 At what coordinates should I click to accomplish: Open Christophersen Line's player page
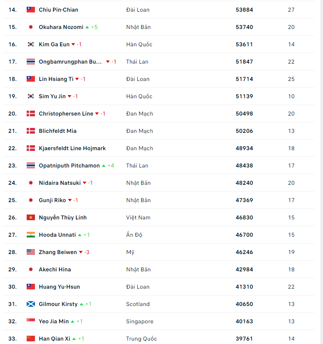(66, 114)
